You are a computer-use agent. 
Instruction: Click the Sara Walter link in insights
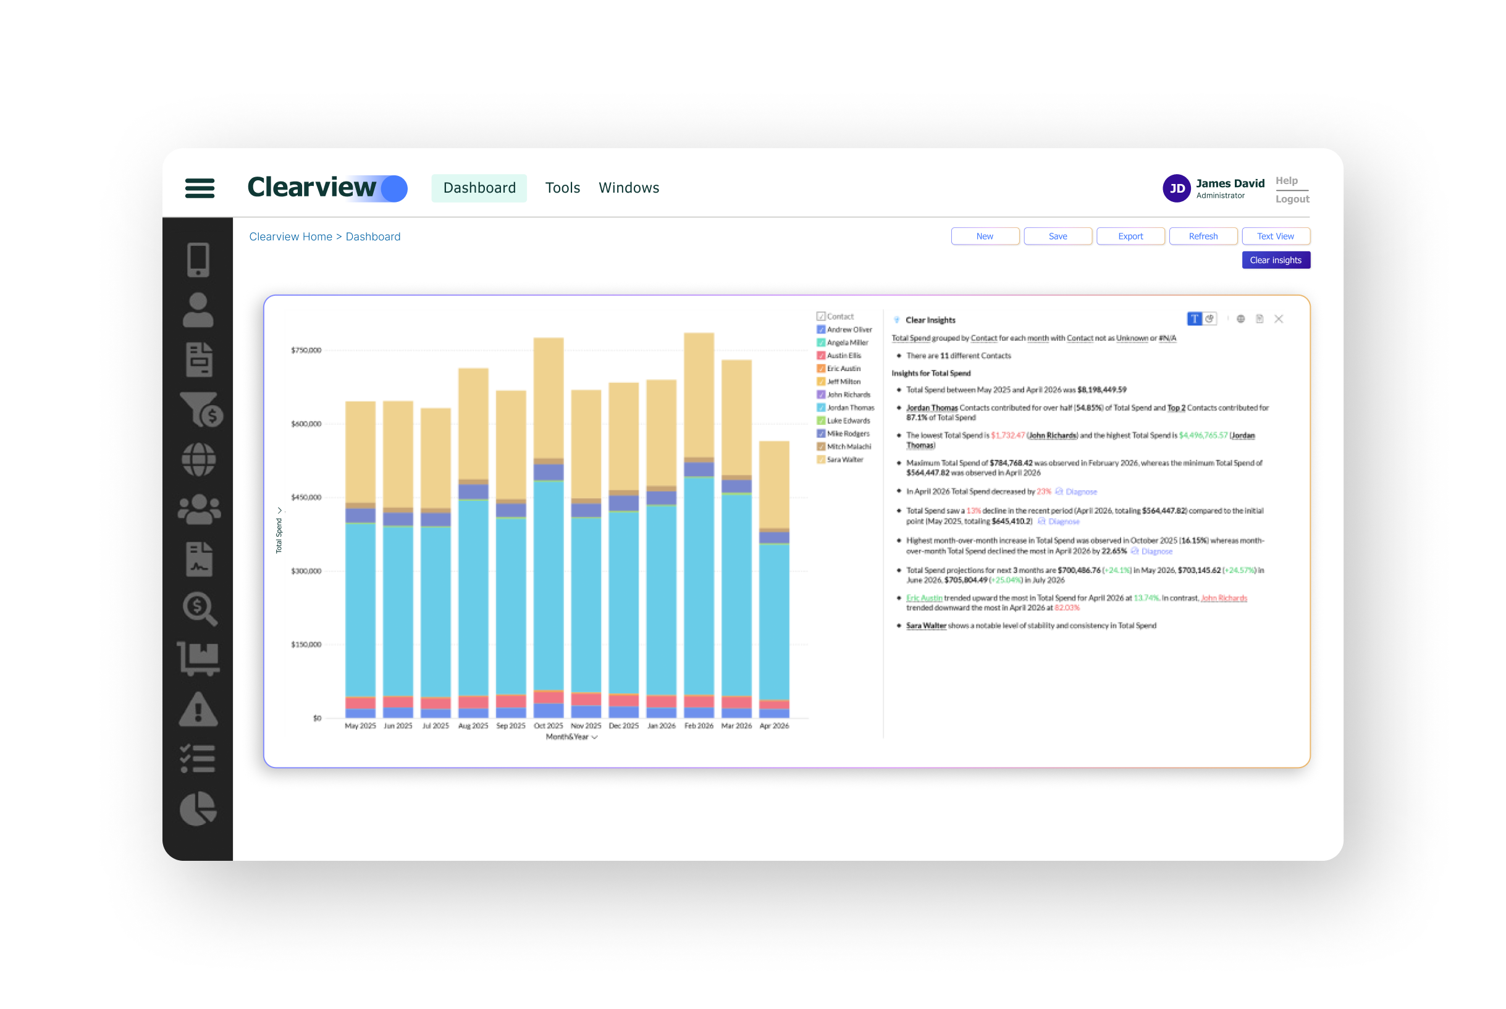pos(926,626)
